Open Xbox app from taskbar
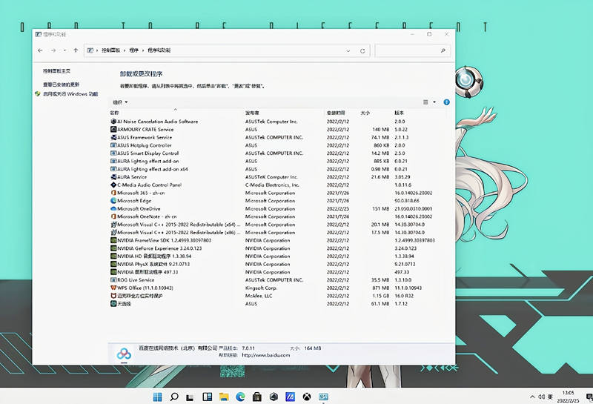593x404 pixels. coord(307,397)
